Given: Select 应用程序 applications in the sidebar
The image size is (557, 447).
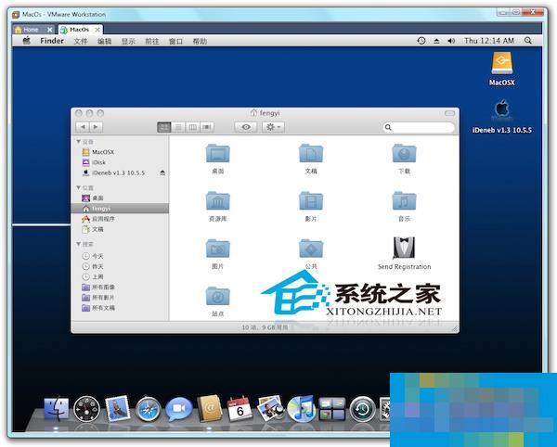Looking at the screenshot, I should coord(120,219).
